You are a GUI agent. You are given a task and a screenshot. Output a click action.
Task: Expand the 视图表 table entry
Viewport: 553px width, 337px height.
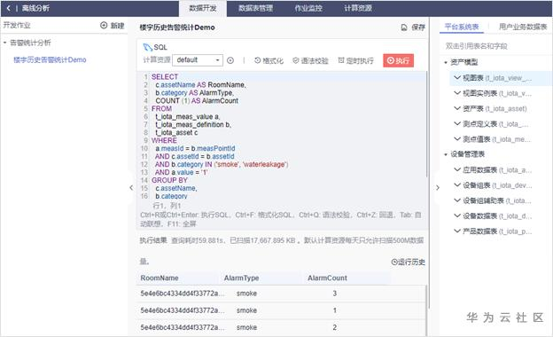tap(457, 78)
